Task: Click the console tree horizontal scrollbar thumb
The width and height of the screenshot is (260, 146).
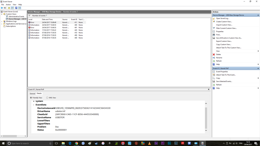Action: point(10,136)
